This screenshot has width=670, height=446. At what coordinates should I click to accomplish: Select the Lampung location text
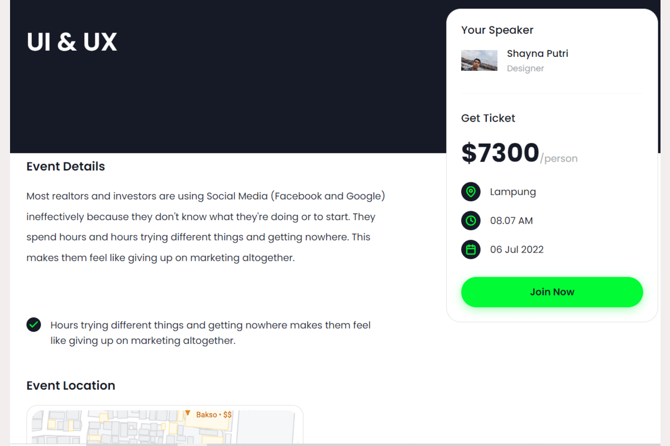click(513, 192)
